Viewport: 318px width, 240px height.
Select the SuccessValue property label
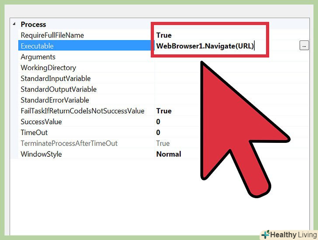coord(41,122)
